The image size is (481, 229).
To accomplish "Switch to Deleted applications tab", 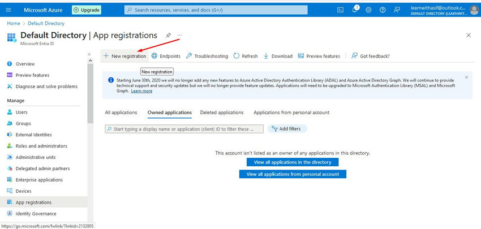I will click(x=222, y=113).
